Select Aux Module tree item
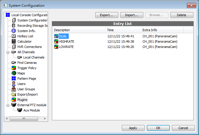Screen dimensions: 199x135 [32, 110]
